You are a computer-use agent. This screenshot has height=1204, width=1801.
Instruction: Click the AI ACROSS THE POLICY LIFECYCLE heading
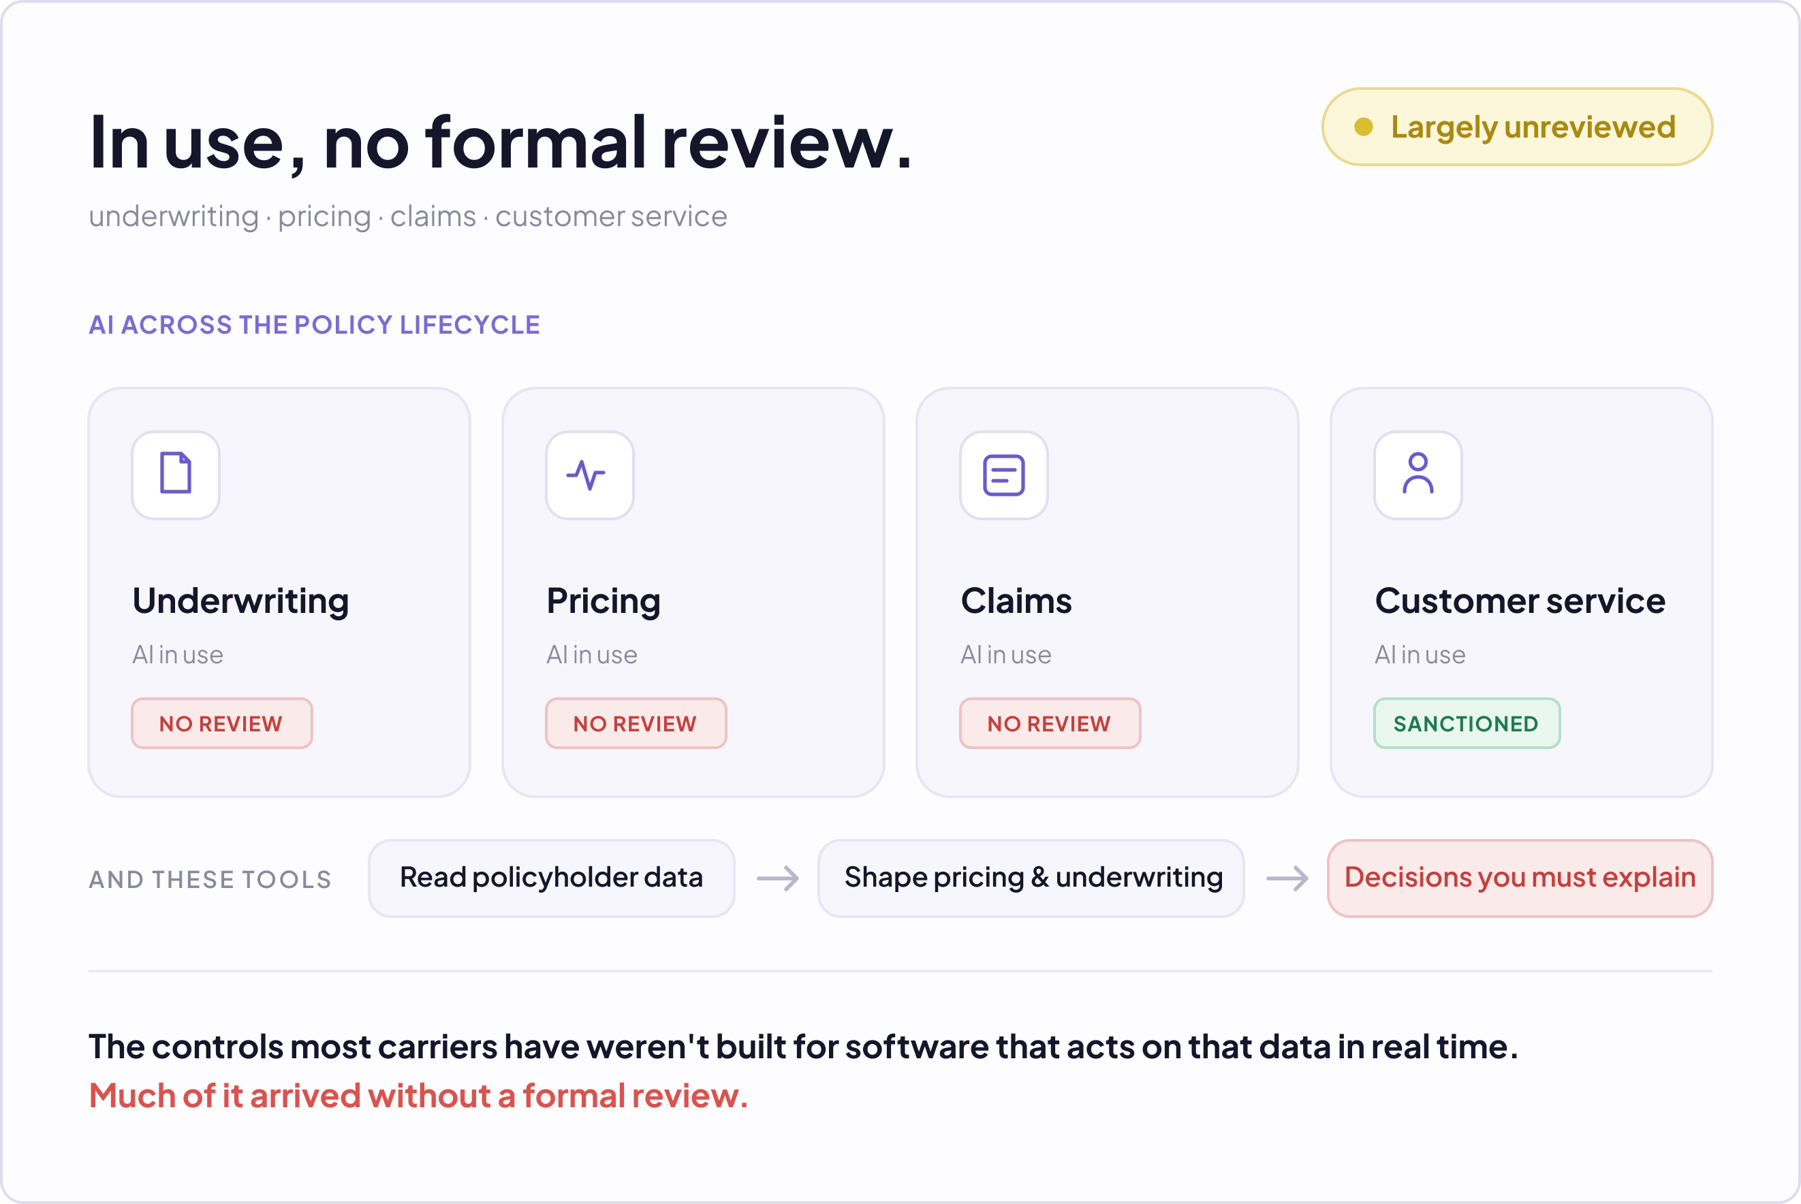point(314,325)
